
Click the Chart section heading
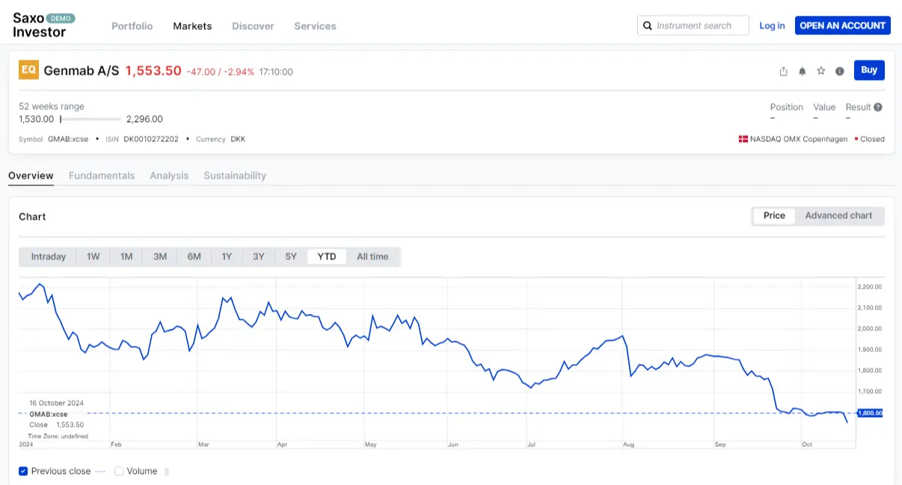tap(32, 216)
